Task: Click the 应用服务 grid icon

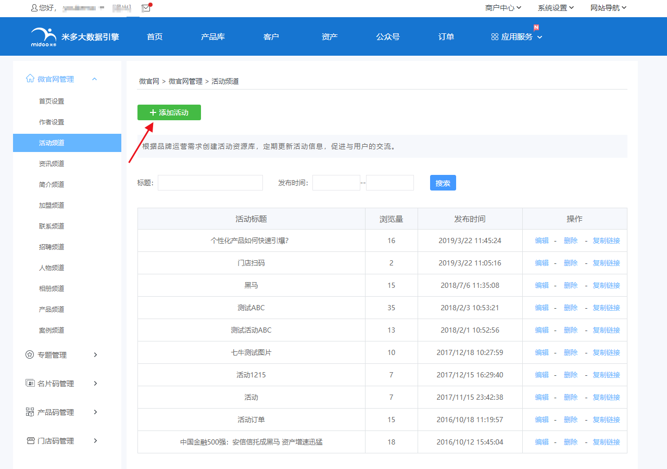Action: (495, 37)
